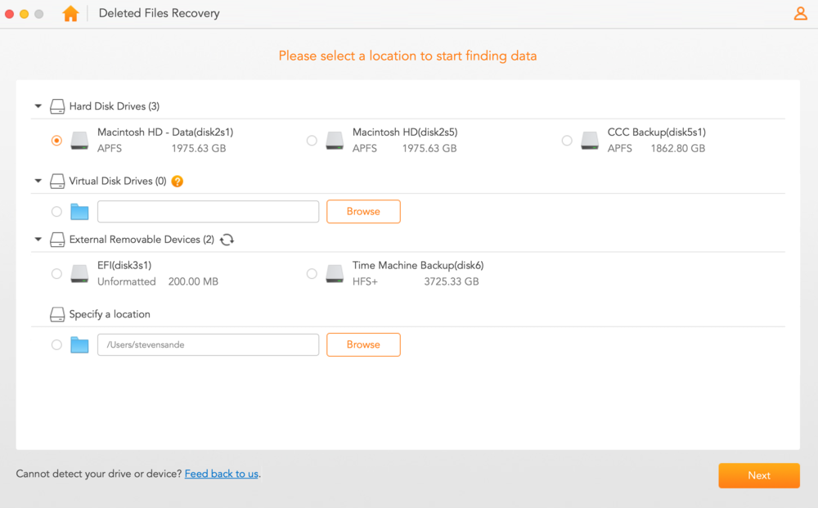The width and height of the screenshot is (818, 508).
Task: Select the Specify a location radio button
Action: tap(56, 344)
